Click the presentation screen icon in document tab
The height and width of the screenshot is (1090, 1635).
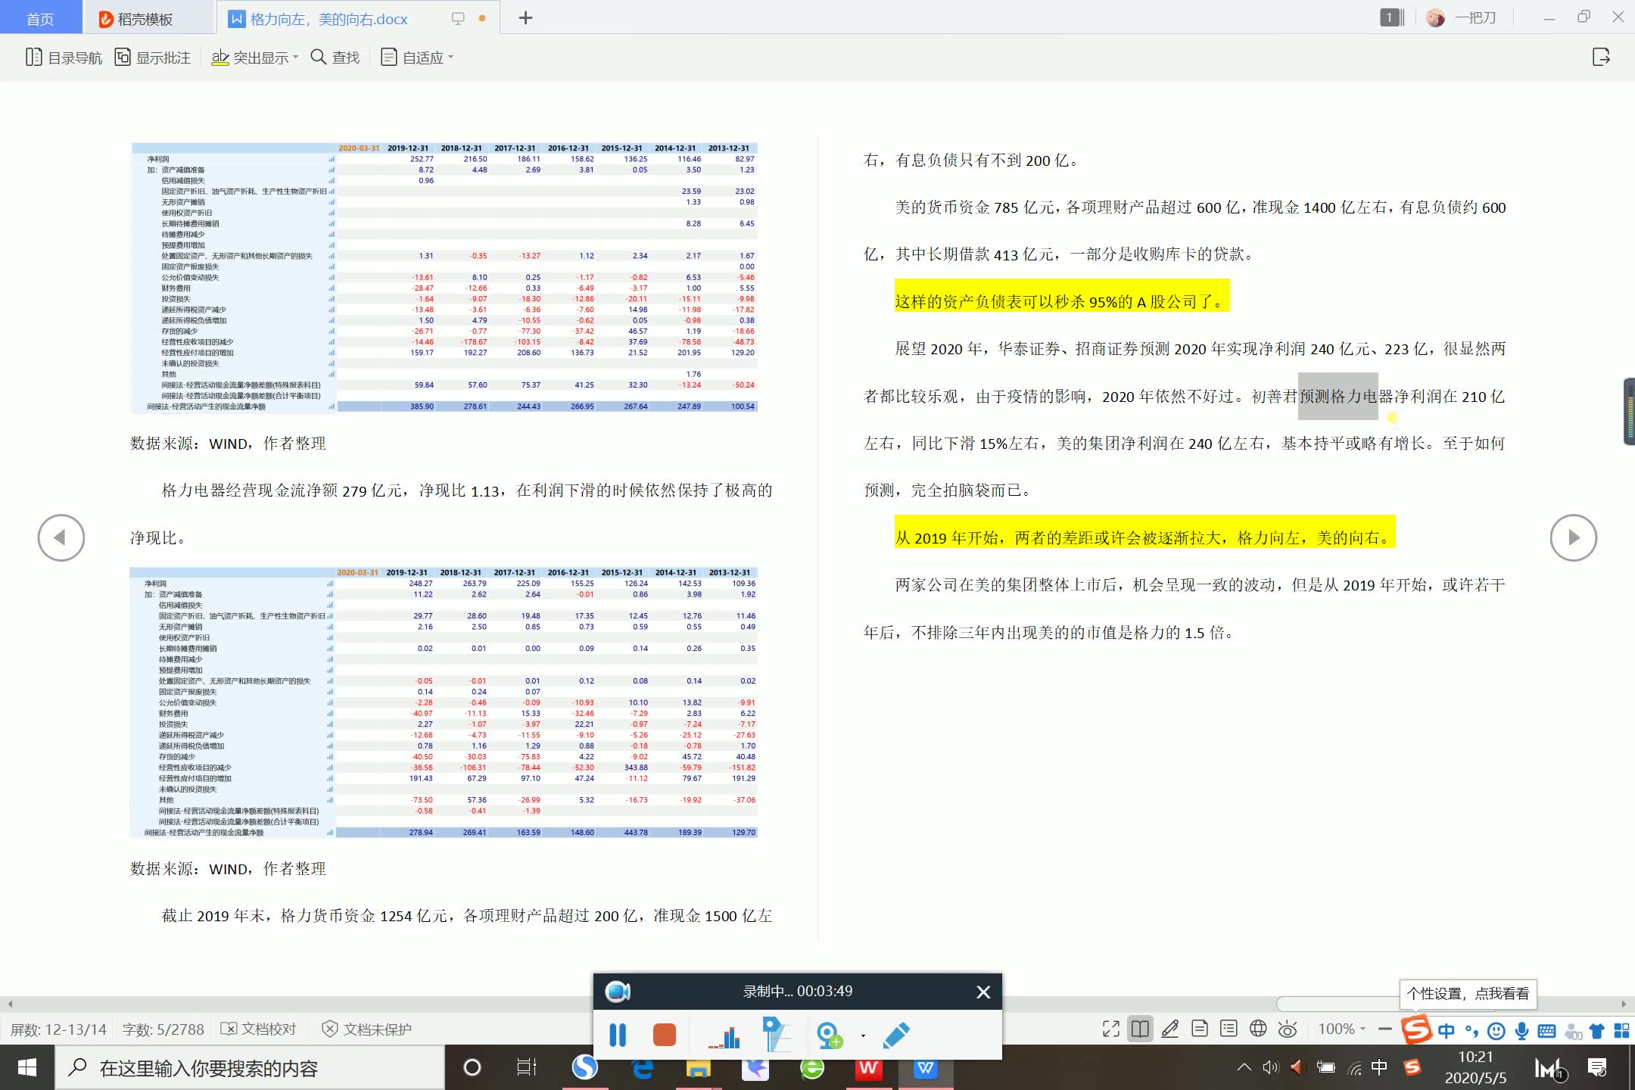[458, 18]
